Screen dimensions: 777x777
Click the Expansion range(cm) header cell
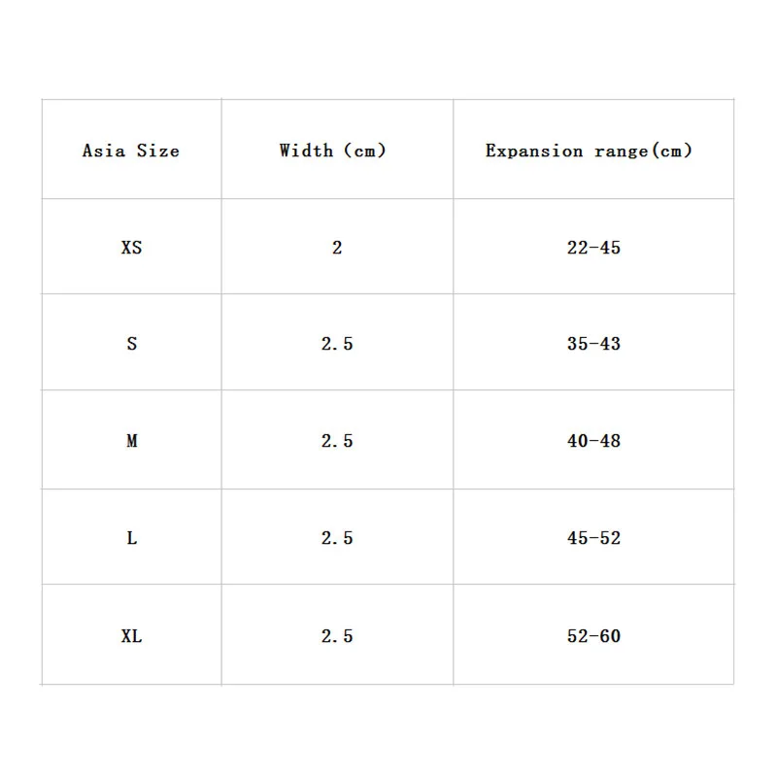593,150
